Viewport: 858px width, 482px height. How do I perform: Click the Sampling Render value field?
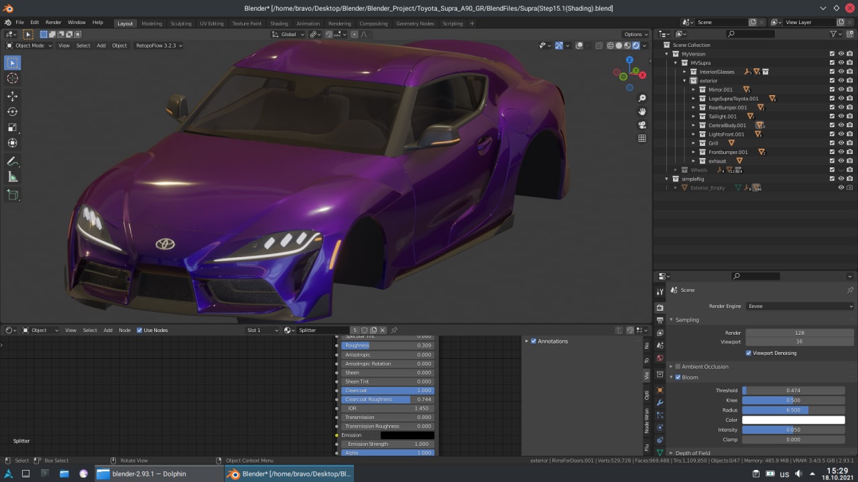[800, 333]
